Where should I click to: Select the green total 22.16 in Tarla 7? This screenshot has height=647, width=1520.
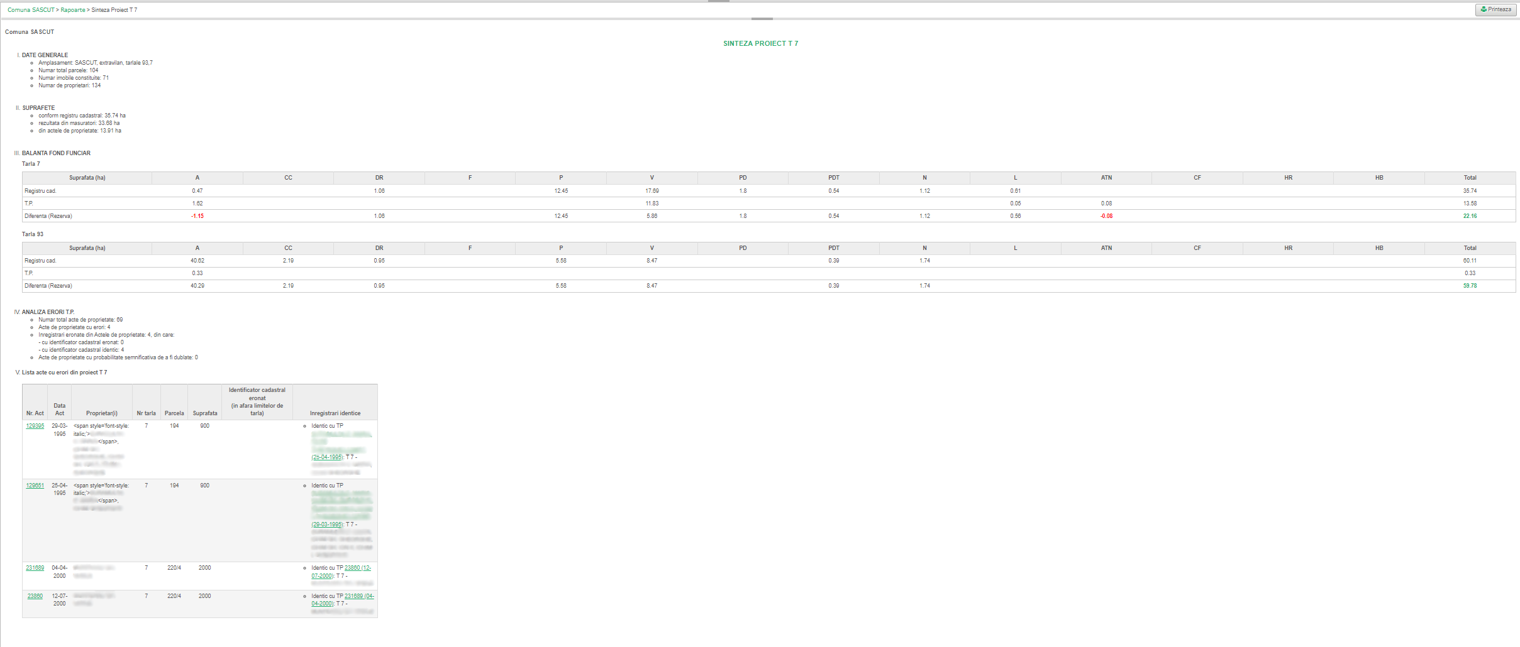[x=1470, y=216]
